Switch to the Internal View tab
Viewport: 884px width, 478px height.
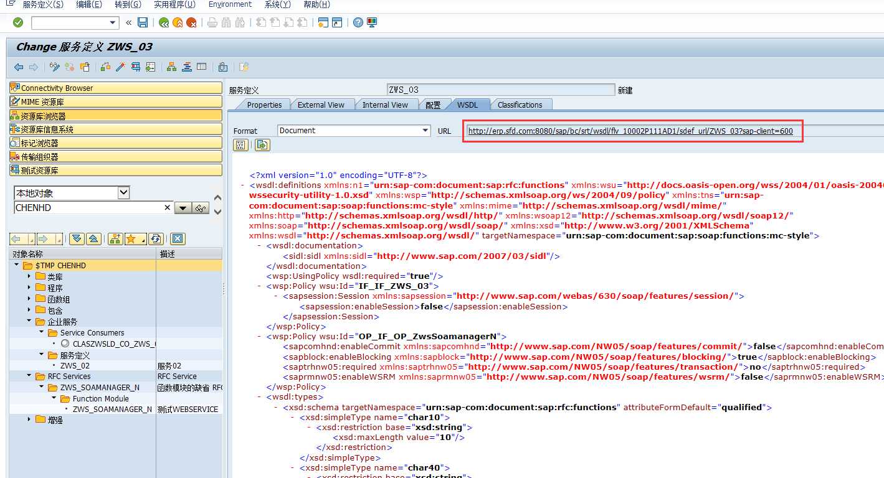[x=385, y=105]
